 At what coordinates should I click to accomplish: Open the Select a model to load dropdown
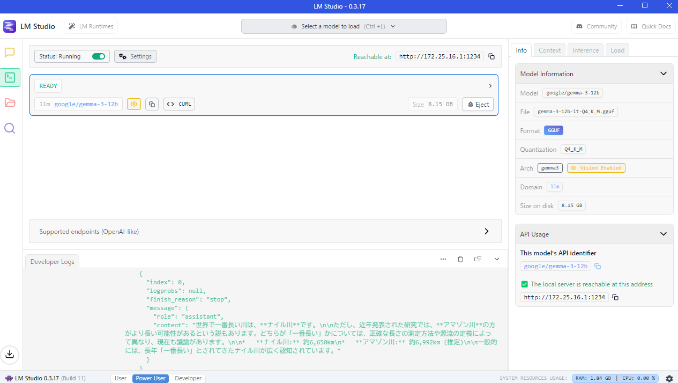click(x=344, y=26)
